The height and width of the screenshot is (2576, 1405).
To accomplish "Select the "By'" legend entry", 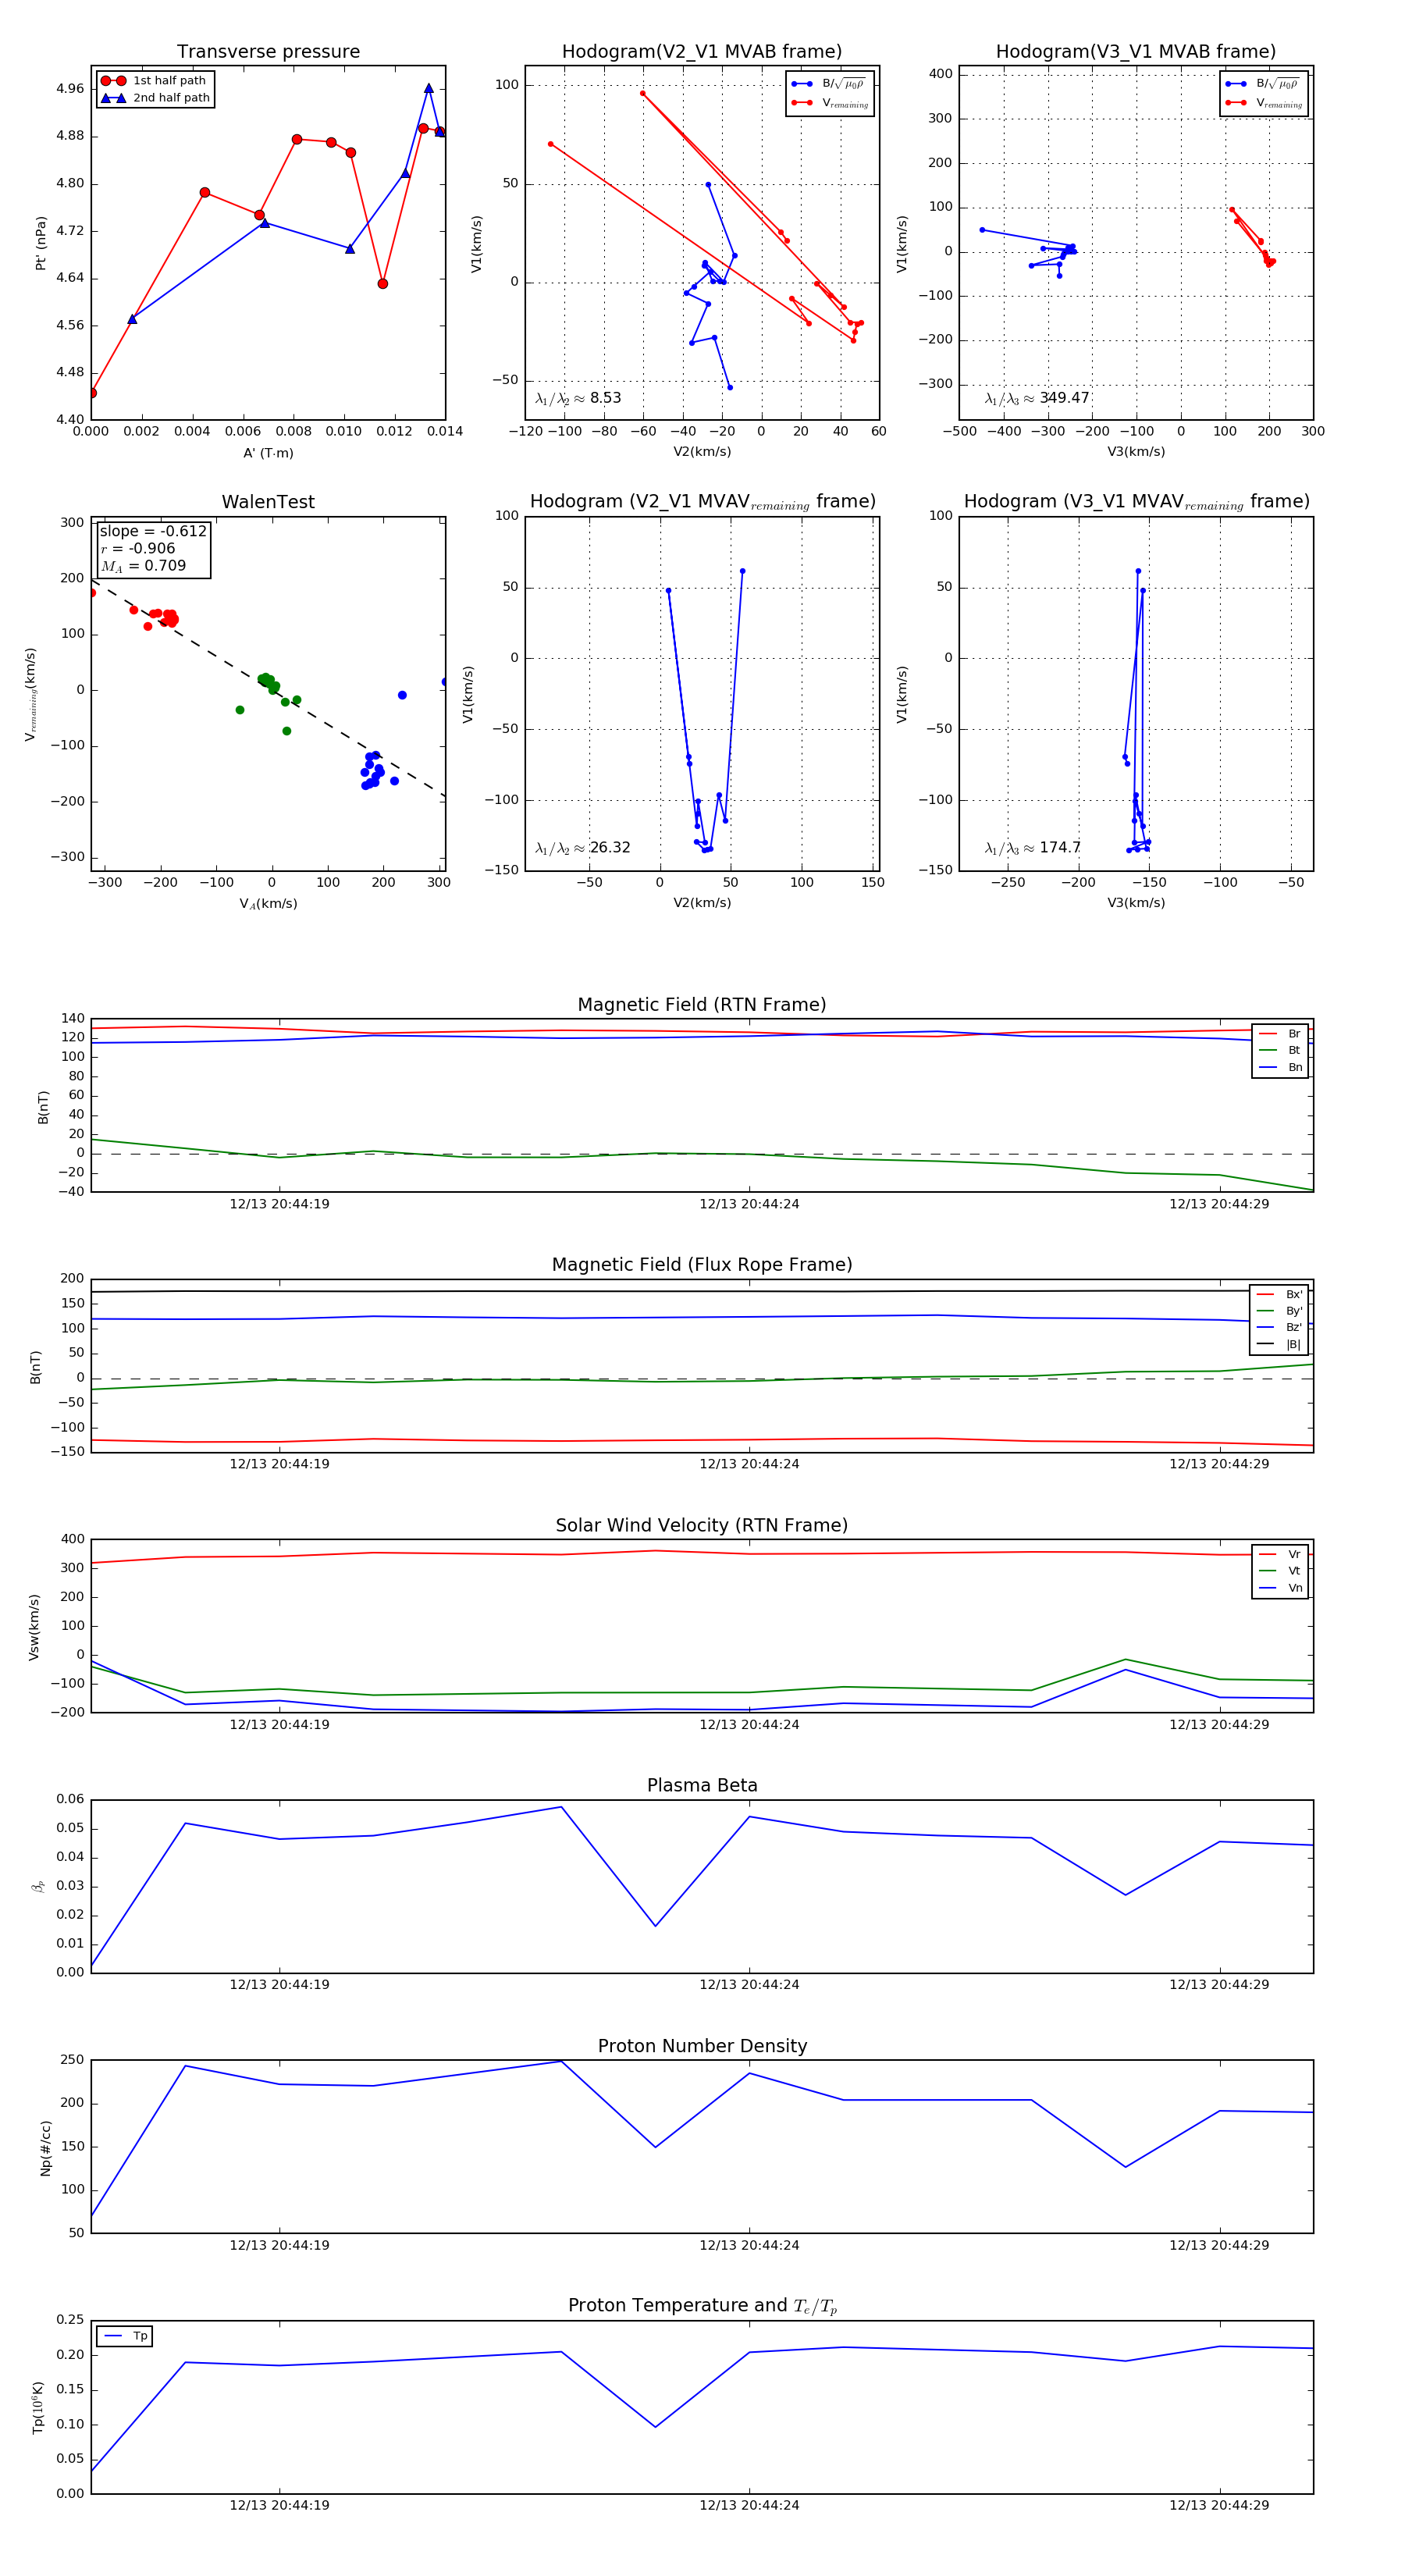I will (x=1279, y=1311).
